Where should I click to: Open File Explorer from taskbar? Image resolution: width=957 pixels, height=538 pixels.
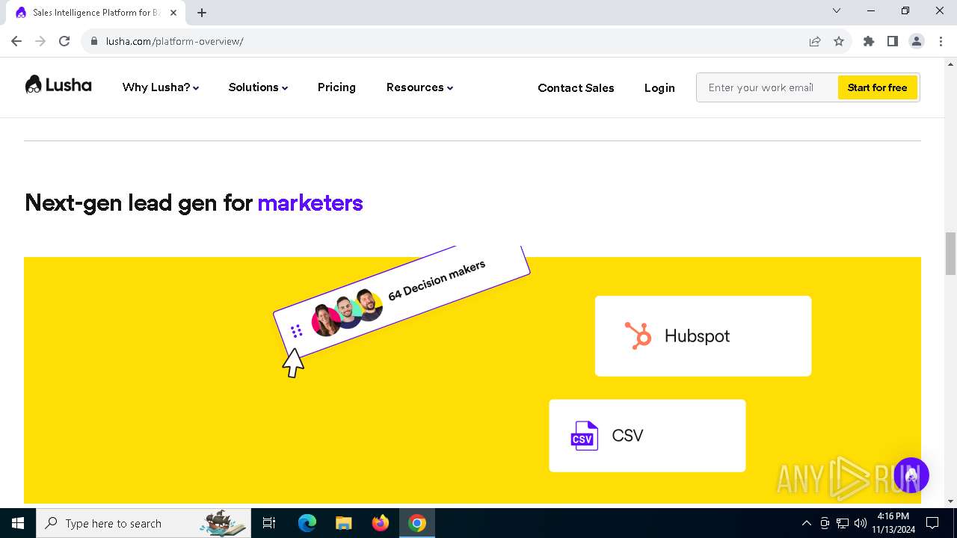point(344,523)
